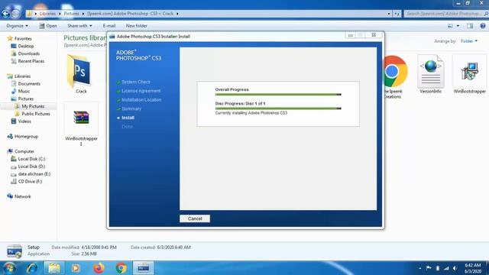489x275 pixels.
Task: Select Videos library in navigation pane
Action: [24, 121]
